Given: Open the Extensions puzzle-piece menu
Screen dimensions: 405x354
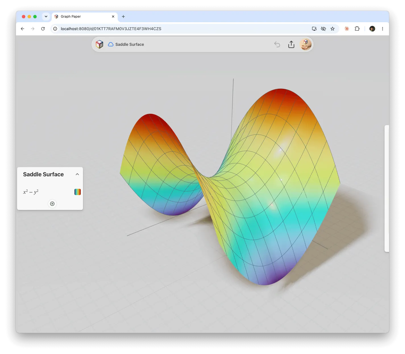Looking at the screenshot, I should click(357, 29).
